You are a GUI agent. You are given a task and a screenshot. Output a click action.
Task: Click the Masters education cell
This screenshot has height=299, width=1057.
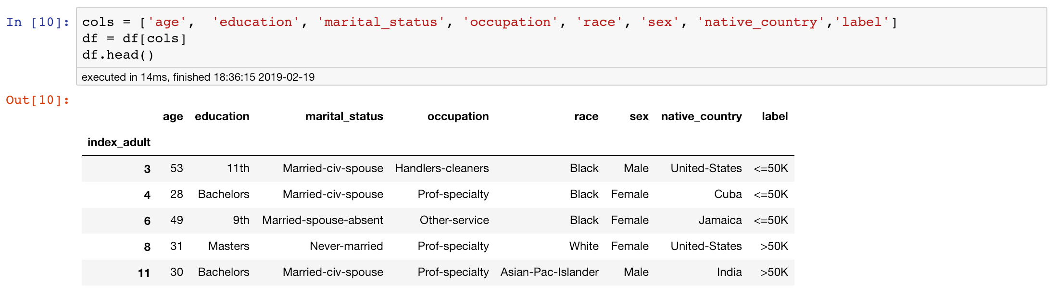[x=229, y=246]
